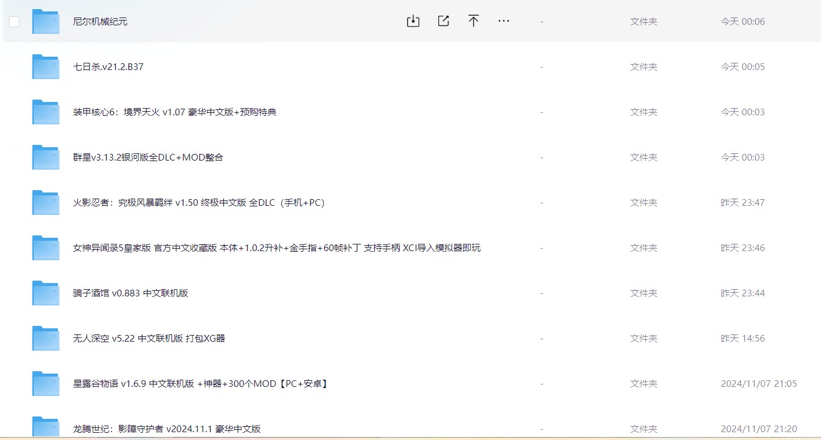Click 文件夹 type in 骗子酒馆 row
This screenshot has height=440, width=821.
point(644,293)
